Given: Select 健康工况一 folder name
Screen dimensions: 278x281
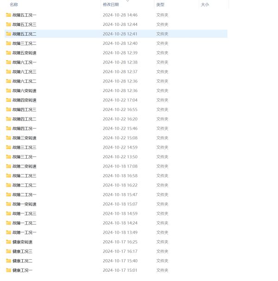Looking at the screenshot, I should pos(22,270).
